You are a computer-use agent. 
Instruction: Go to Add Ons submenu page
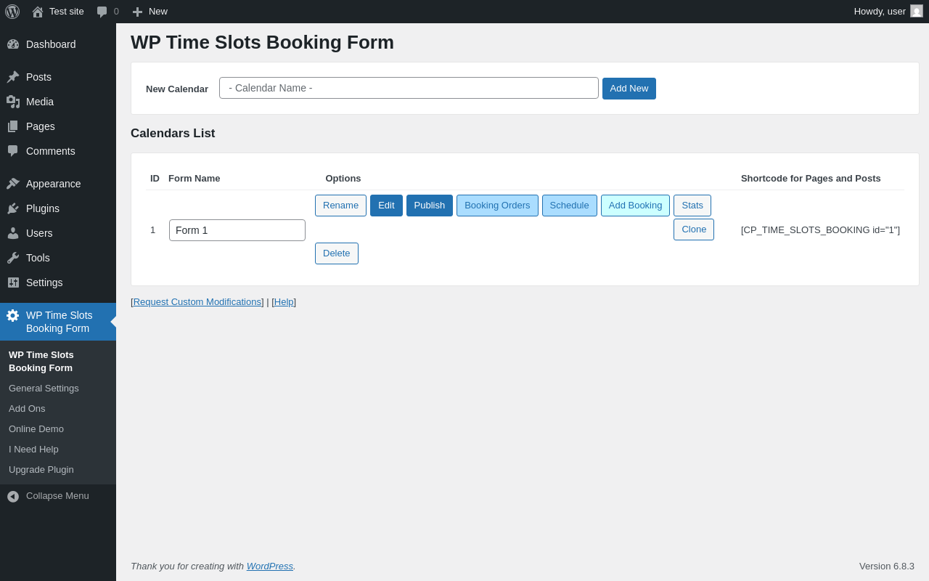click(x=27, y=409)
